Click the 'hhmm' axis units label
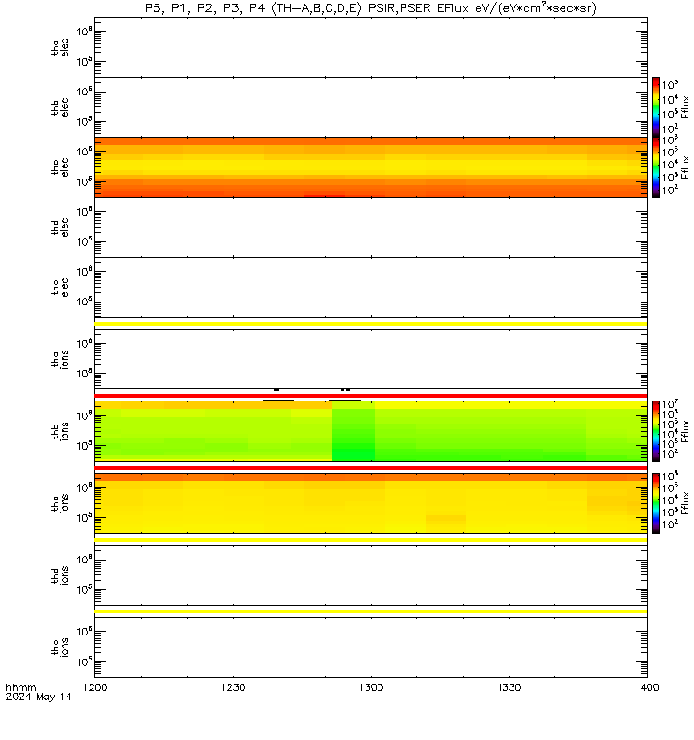694x740 pixels. click(x=21, y=687)
